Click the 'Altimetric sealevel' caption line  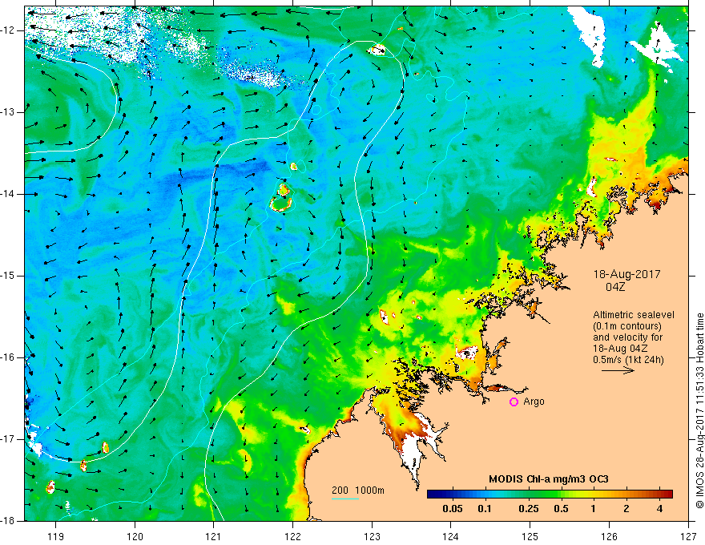634,315
